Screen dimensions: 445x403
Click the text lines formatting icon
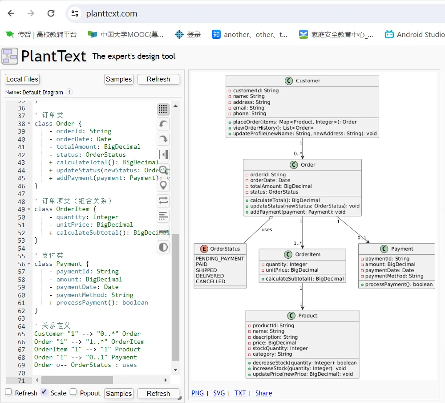163,216
